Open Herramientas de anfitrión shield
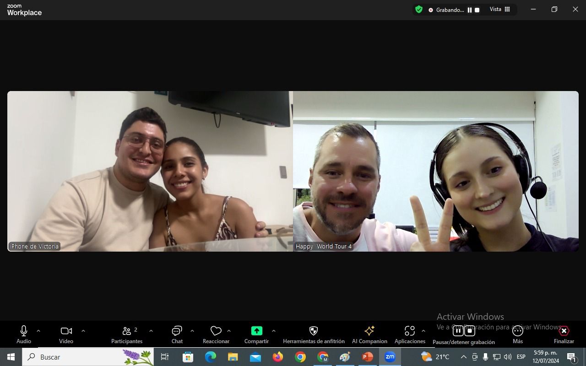This screenshot has width=586, height=366. [x=314, y=334]
